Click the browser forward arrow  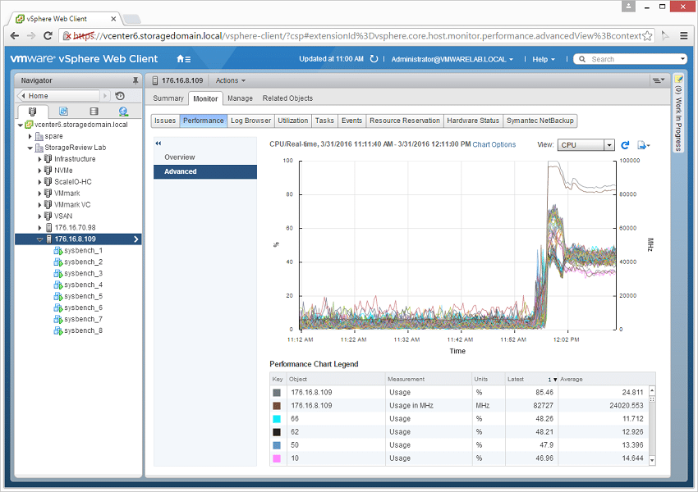(30, 35)
